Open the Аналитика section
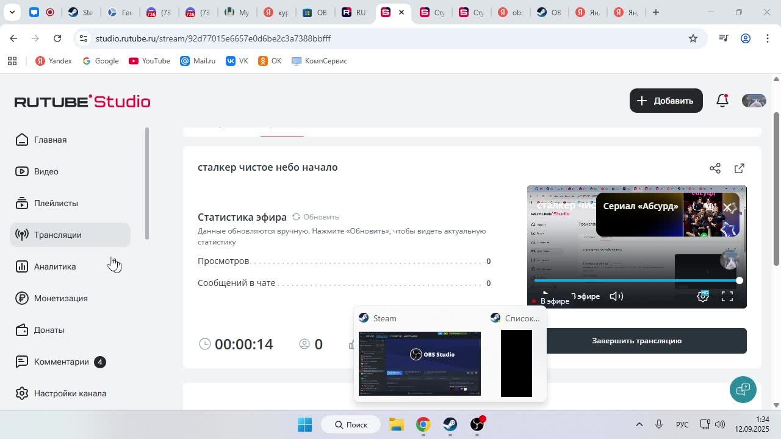781x439 pixels. [70, 266]
